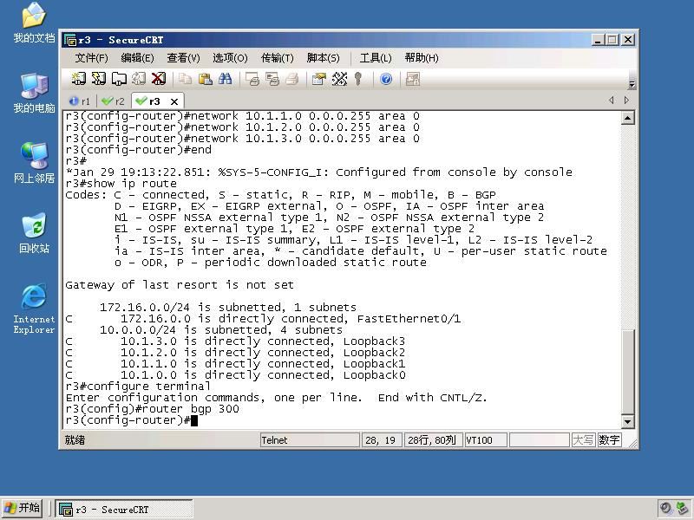The width and height of the screenshot is (694, 520).
Task: Open the 传输(T) menu
Action: coord(277,58)
